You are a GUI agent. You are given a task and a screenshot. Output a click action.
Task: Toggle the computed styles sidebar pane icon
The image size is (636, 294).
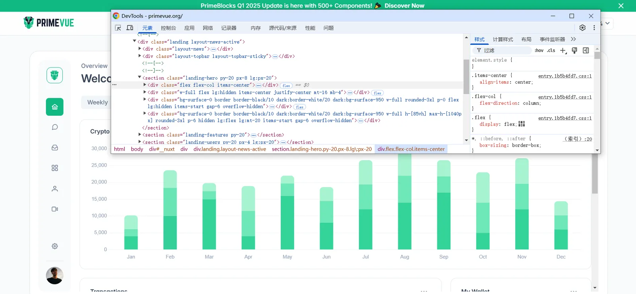tap(586, 50)
